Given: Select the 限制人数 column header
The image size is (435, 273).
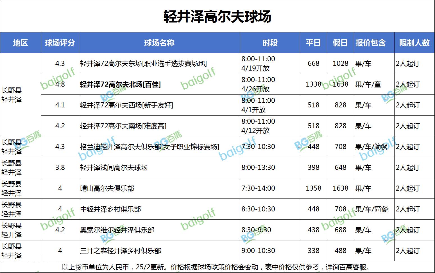Looking at the screenshot, I should click(414, 43).
